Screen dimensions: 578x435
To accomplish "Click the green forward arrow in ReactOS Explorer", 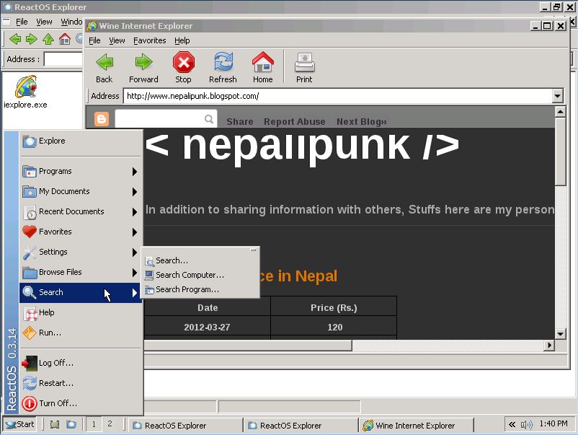I will (31, 39).
